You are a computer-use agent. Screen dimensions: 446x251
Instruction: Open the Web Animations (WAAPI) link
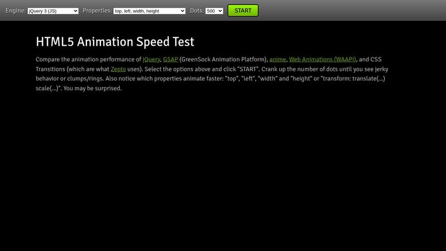[322, 60]
